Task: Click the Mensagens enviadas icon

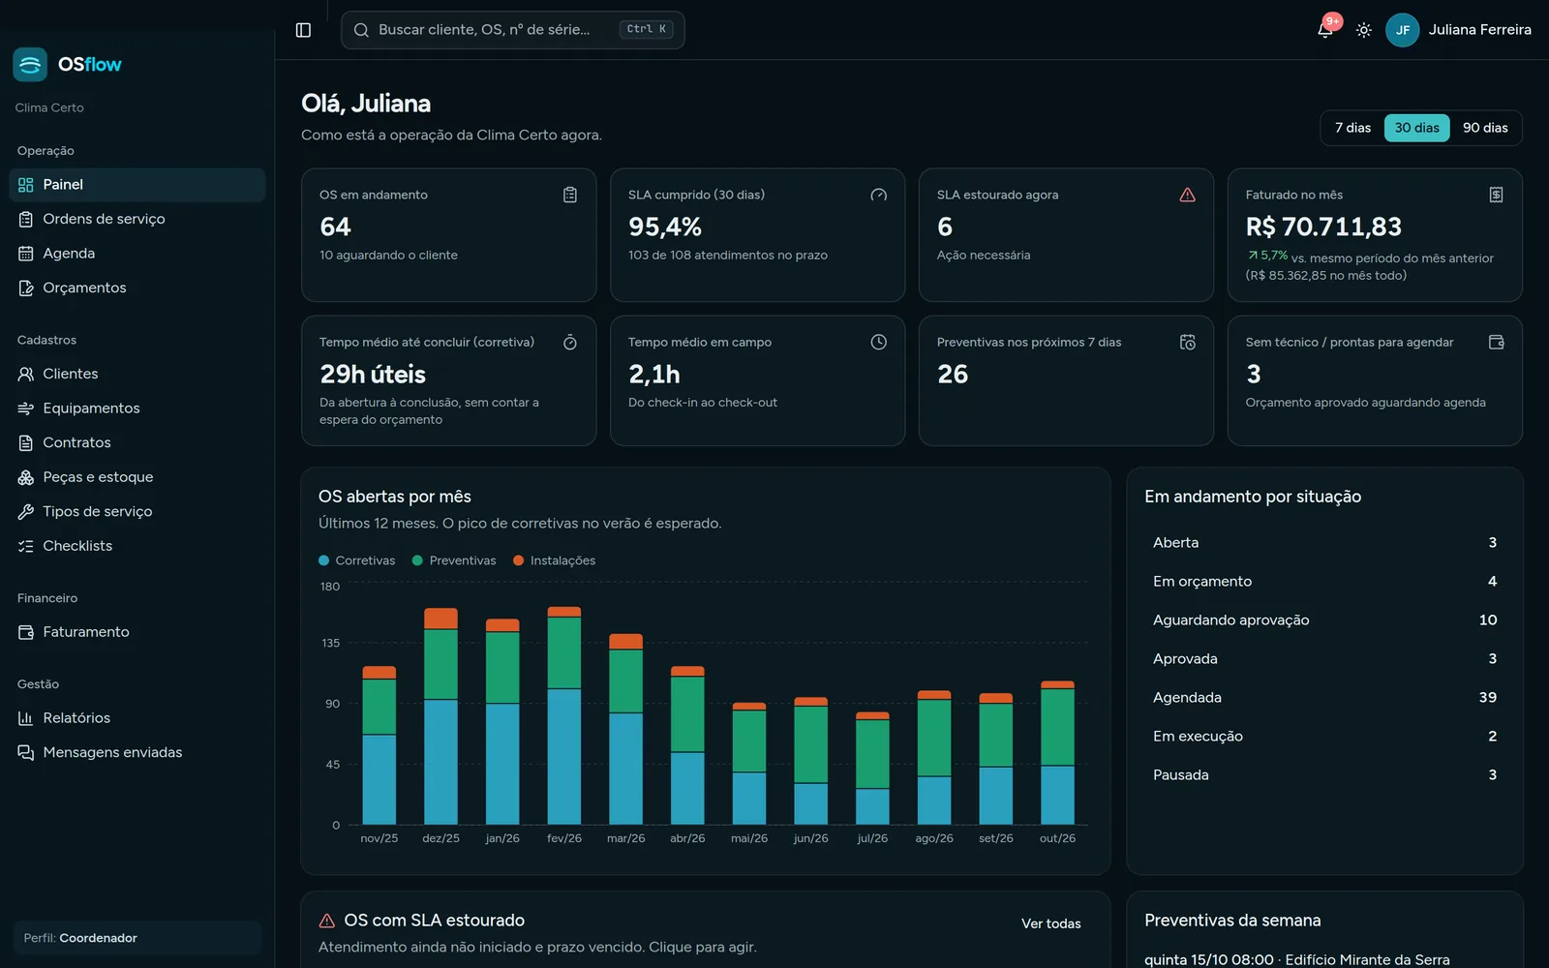Action: point(26,752)
